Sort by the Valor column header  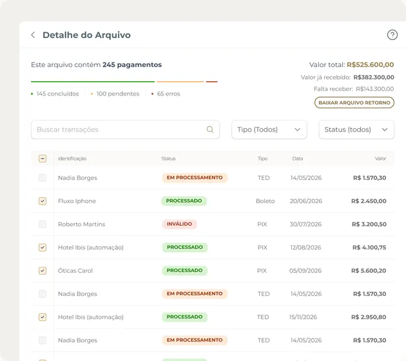coord(380,159)
